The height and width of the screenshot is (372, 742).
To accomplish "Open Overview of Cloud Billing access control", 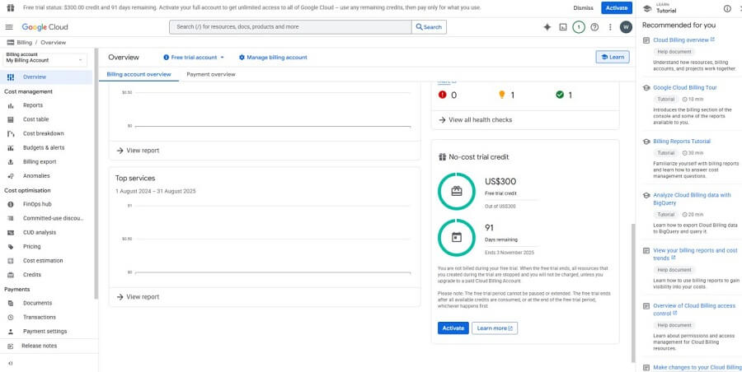I will click(694, 309).
